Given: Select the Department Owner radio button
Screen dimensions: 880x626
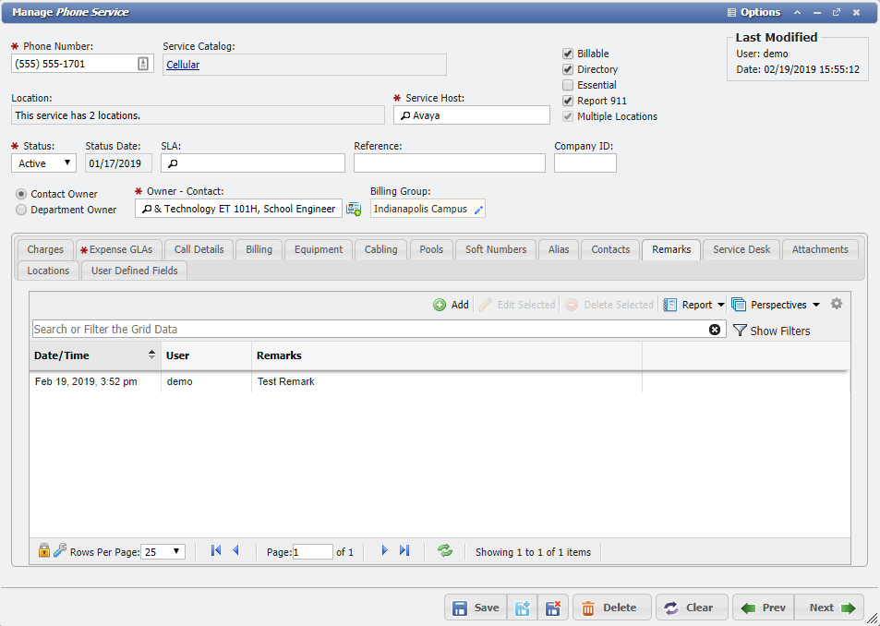Looking at the screenshot, I should pyautogui.click(x=20, y=208).
